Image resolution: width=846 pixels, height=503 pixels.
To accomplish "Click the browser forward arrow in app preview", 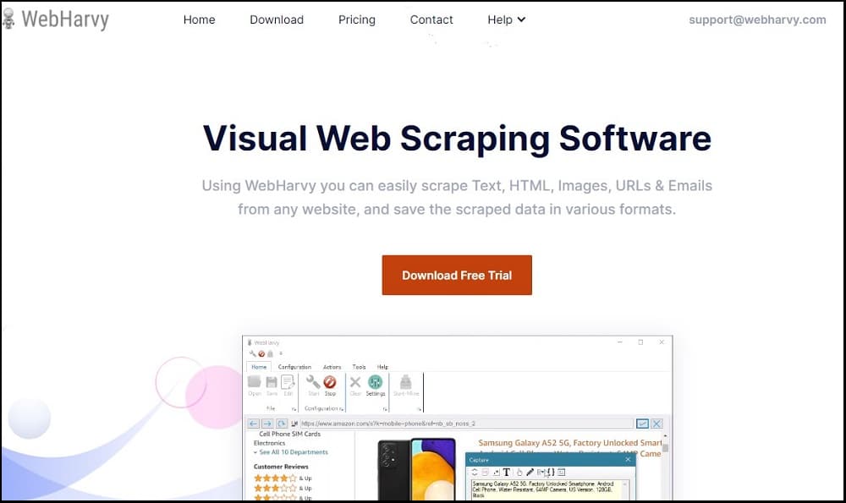I will (x=267, y=424).
